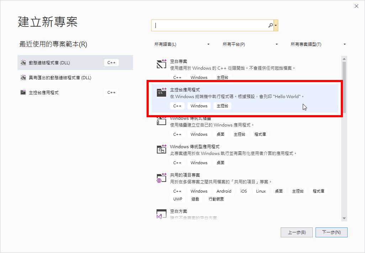Image resolution: width=365 pixels, height=253 pixels.
Task: Open the search box history dropdown arrow
Action: click(276, 25)
